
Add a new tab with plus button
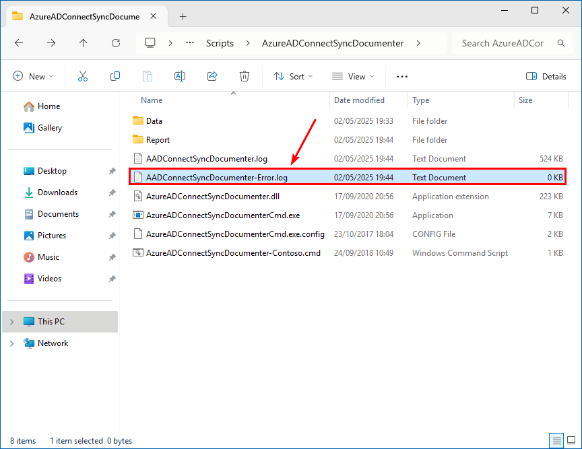[183, 16]
